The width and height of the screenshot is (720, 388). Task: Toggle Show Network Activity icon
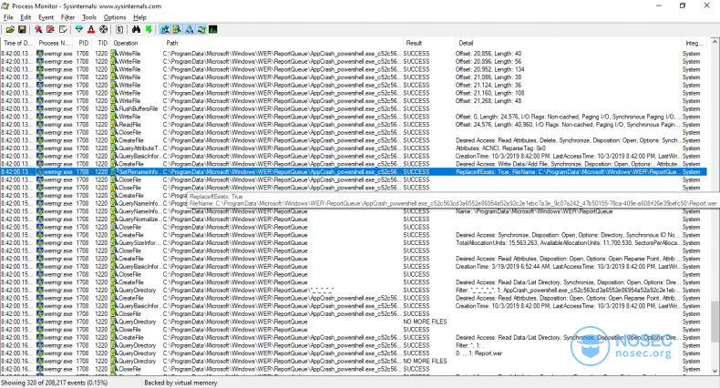[190, 29]
